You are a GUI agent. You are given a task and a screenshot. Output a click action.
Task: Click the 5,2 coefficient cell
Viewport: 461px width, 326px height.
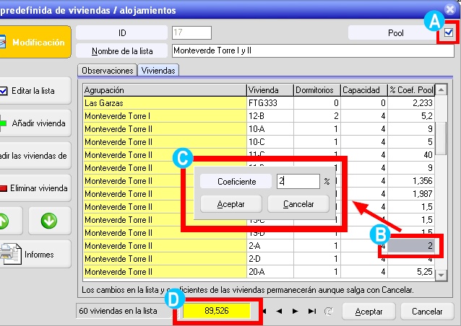click(x=411, y=116)
